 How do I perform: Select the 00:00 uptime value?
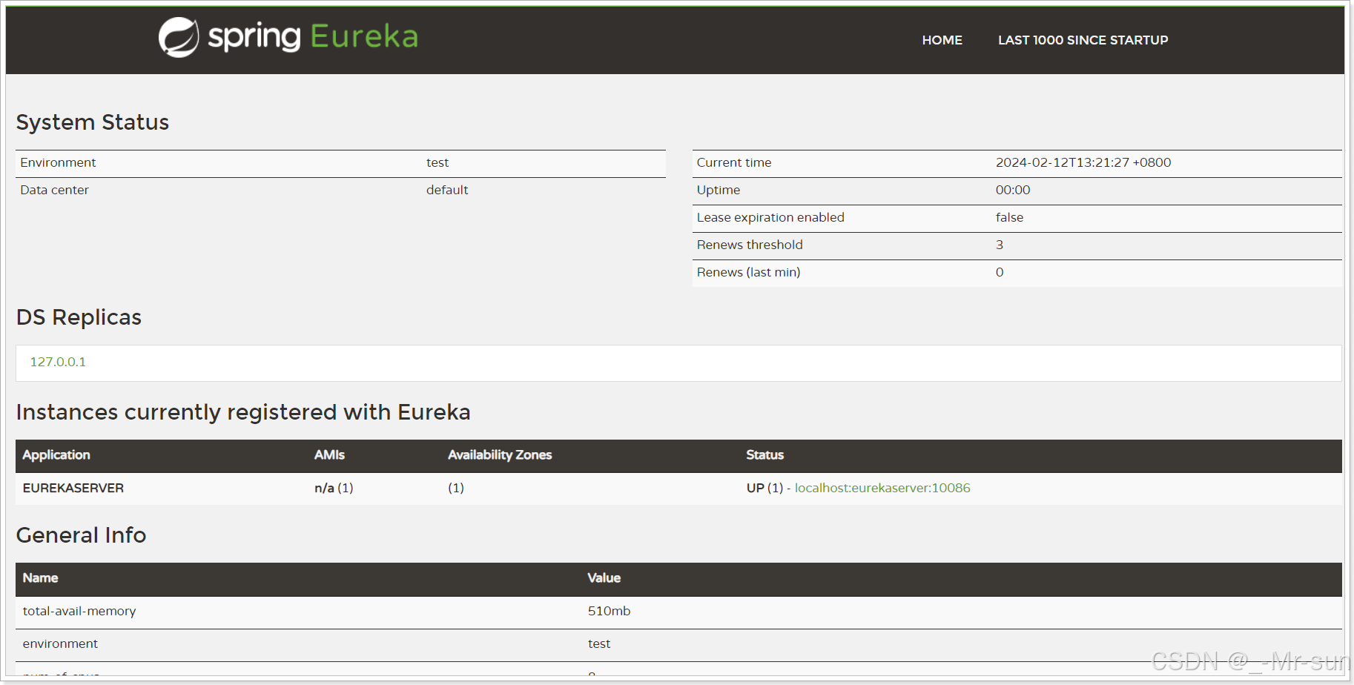(1013, 190)
